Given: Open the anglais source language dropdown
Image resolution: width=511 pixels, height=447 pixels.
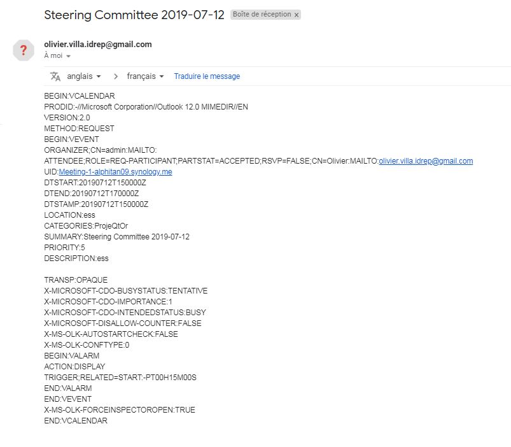Looking at the screenshot, I should (84, 76).
